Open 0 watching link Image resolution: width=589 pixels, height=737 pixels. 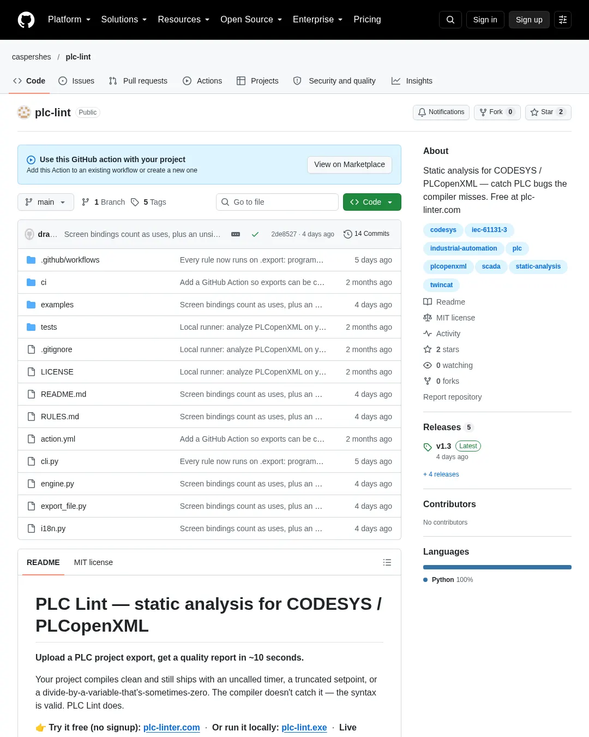(x=448, y=365)
